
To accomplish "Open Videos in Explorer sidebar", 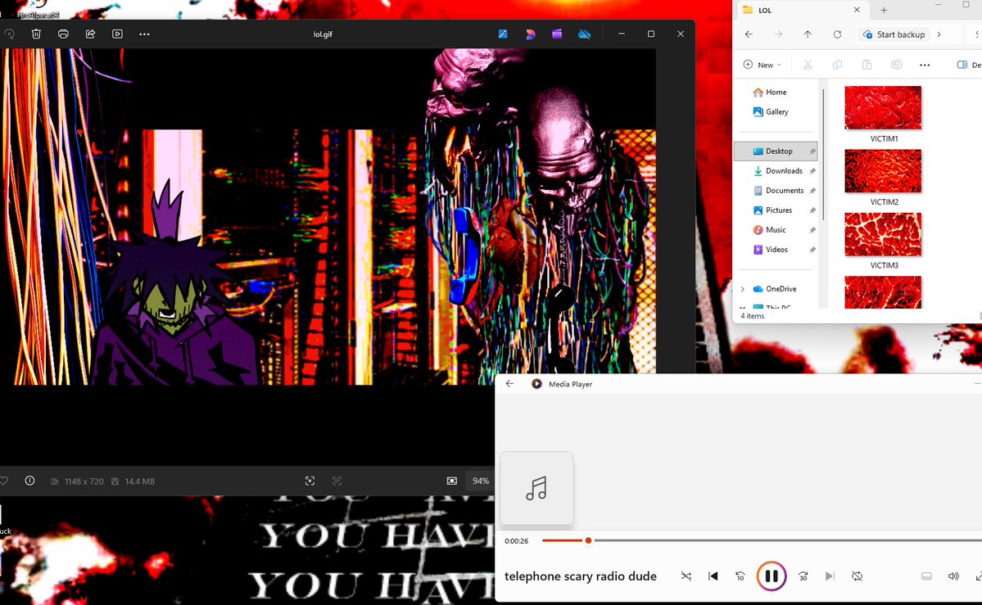I will (776, 249).
